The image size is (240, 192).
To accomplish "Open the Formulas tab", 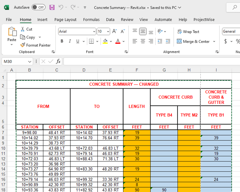I will point(91,20).
